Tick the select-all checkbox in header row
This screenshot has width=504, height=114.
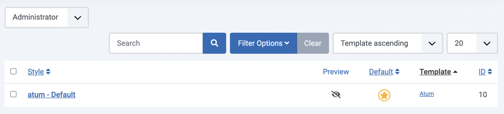coord(13,71)
